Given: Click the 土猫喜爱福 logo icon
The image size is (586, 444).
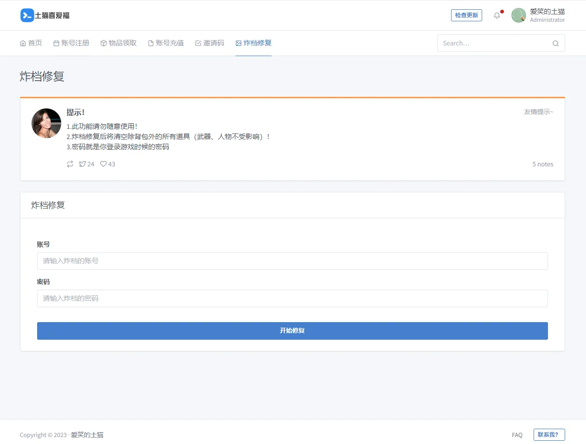Looking at the screenshot, I should point(27,15).
